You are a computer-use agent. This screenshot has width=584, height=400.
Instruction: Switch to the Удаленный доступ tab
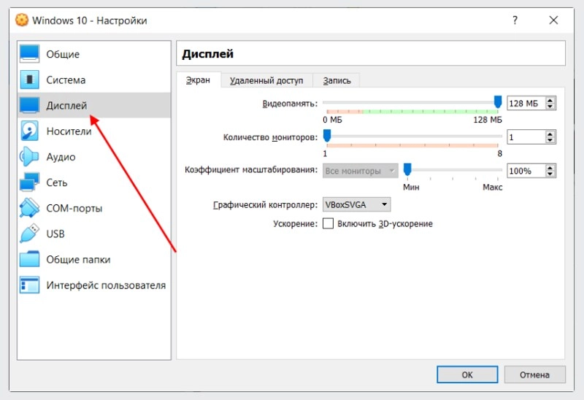(266, 80)
